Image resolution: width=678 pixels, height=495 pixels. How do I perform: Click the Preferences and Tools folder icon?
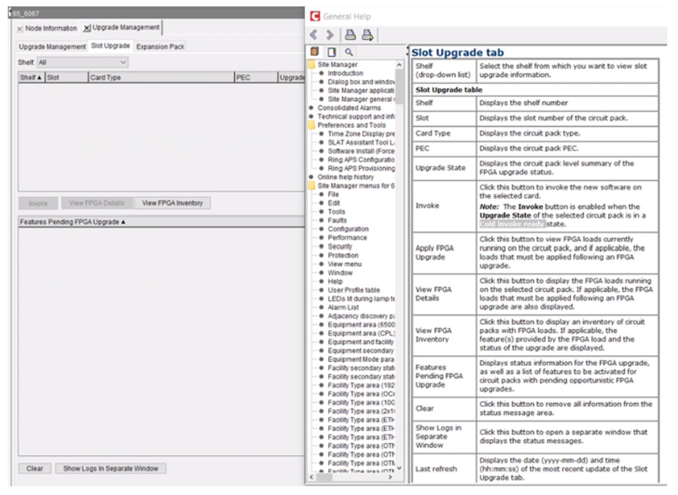point(311,125)
